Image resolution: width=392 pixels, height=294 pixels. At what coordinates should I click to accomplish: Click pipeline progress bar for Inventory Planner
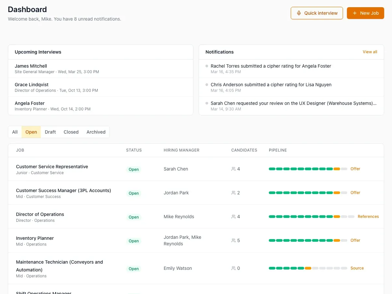(x=308, y=240)
